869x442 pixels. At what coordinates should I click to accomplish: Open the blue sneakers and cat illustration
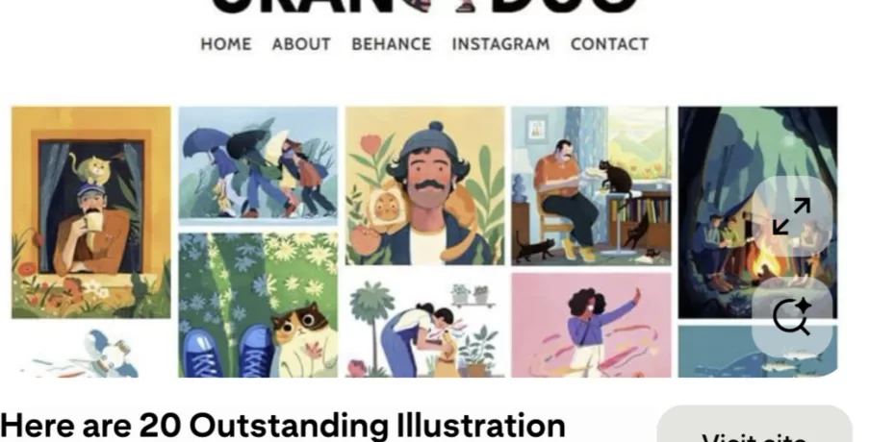click(x=258, y=305)
